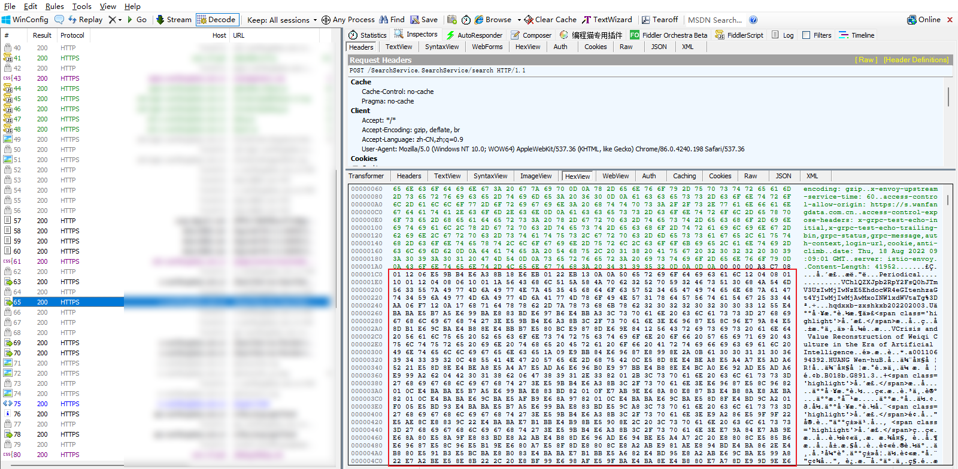Switch to the Statistics tab

coord(368,35)
